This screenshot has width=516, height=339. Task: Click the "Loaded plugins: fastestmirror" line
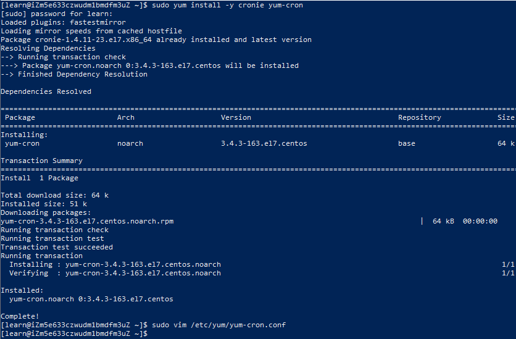(63, 22)
